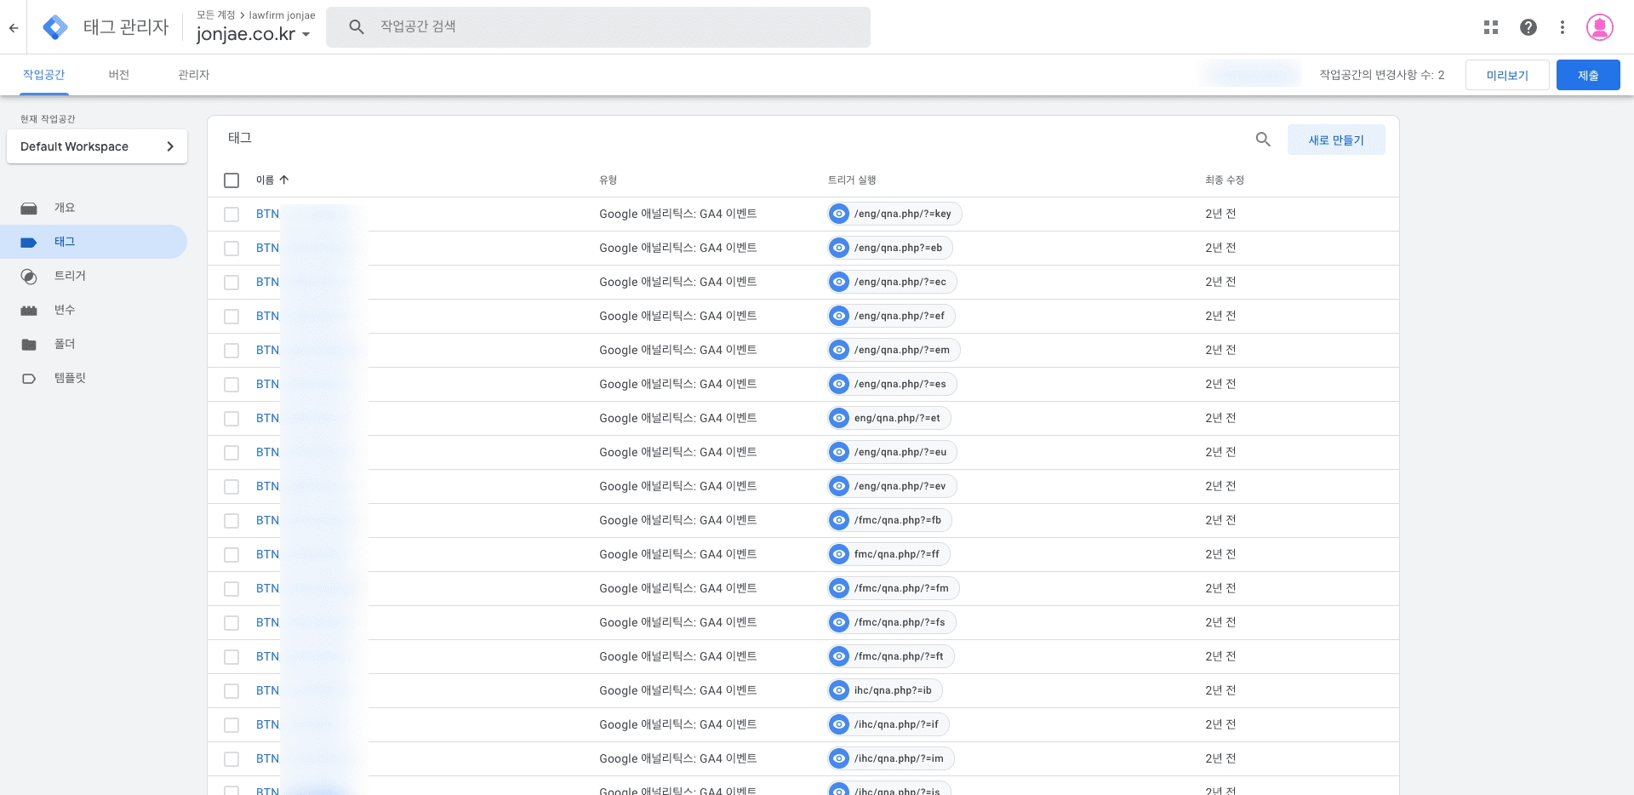Viewport: 1634px width, 795px height.
Task: Switch to the 버전 tab
Action: click(x=118, y=75)
